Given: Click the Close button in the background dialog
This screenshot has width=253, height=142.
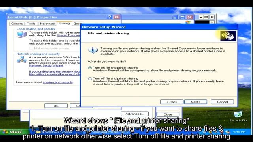Looking at the screenshot, I should pyautogui.click(x=168, y=114).
